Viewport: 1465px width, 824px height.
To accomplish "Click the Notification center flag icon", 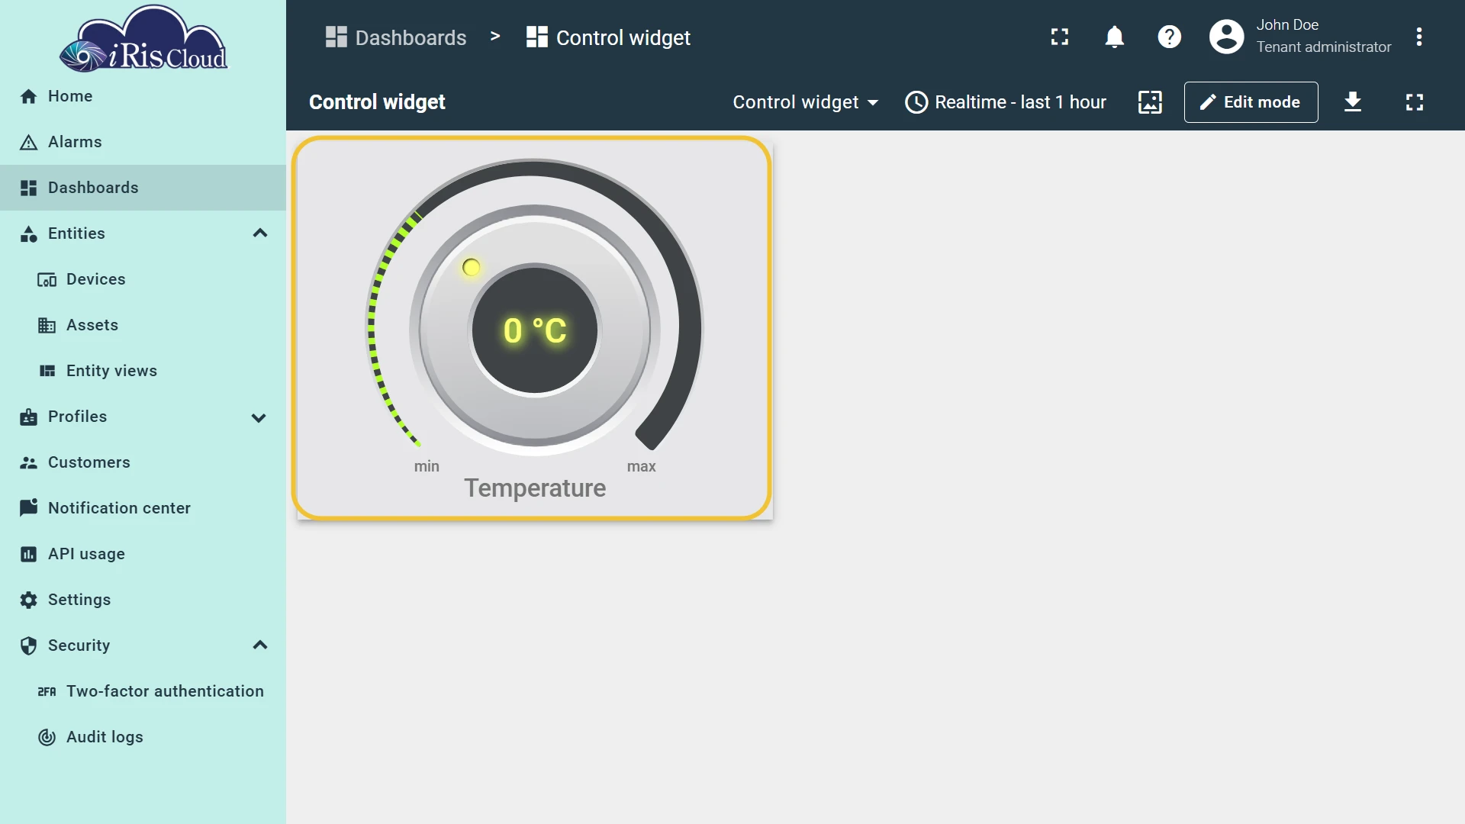I will click(28, 508).
